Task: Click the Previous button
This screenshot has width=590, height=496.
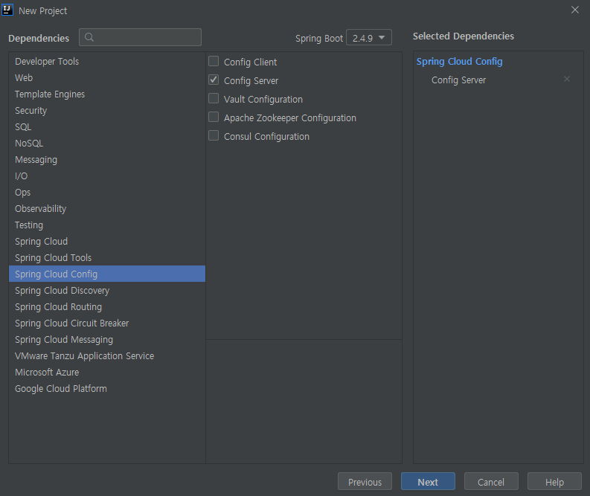Action: (x=365, y=481)
